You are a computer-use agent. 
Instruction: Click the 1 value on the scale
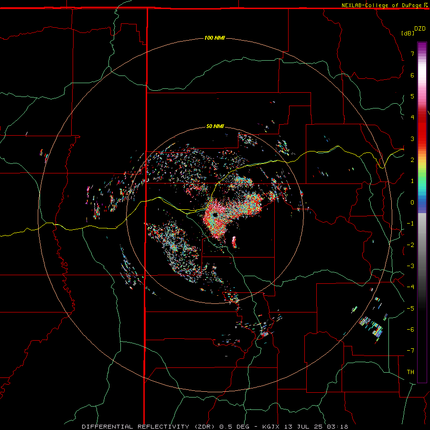tap(412, 181)
